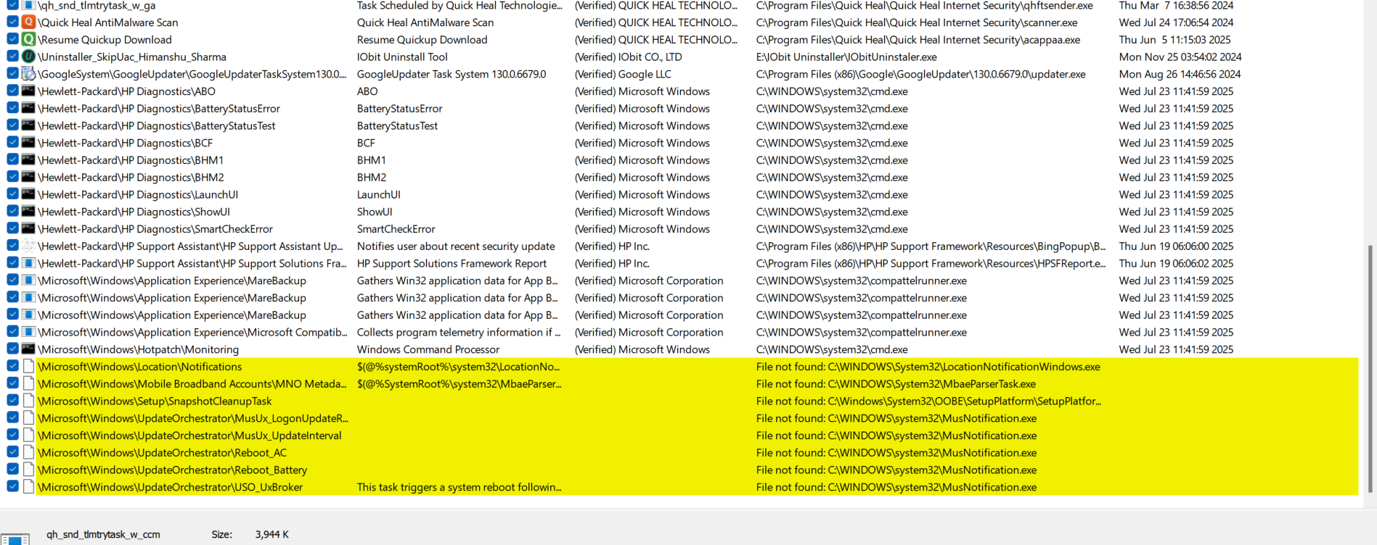The height and width of the screenshot is (545, 1377).
Task: Uncheck the Hotpatch\Monitoring task checkbox
Action: pos(12,349)
